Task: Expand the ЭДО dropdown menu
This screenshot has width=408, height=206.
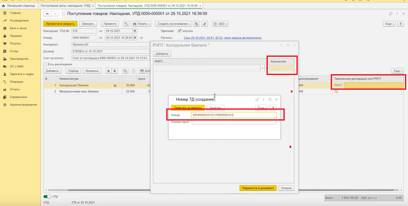Action: coord(220,23)
